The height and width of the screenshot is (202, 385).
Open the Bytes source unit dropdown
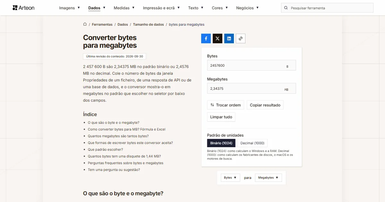230,178
